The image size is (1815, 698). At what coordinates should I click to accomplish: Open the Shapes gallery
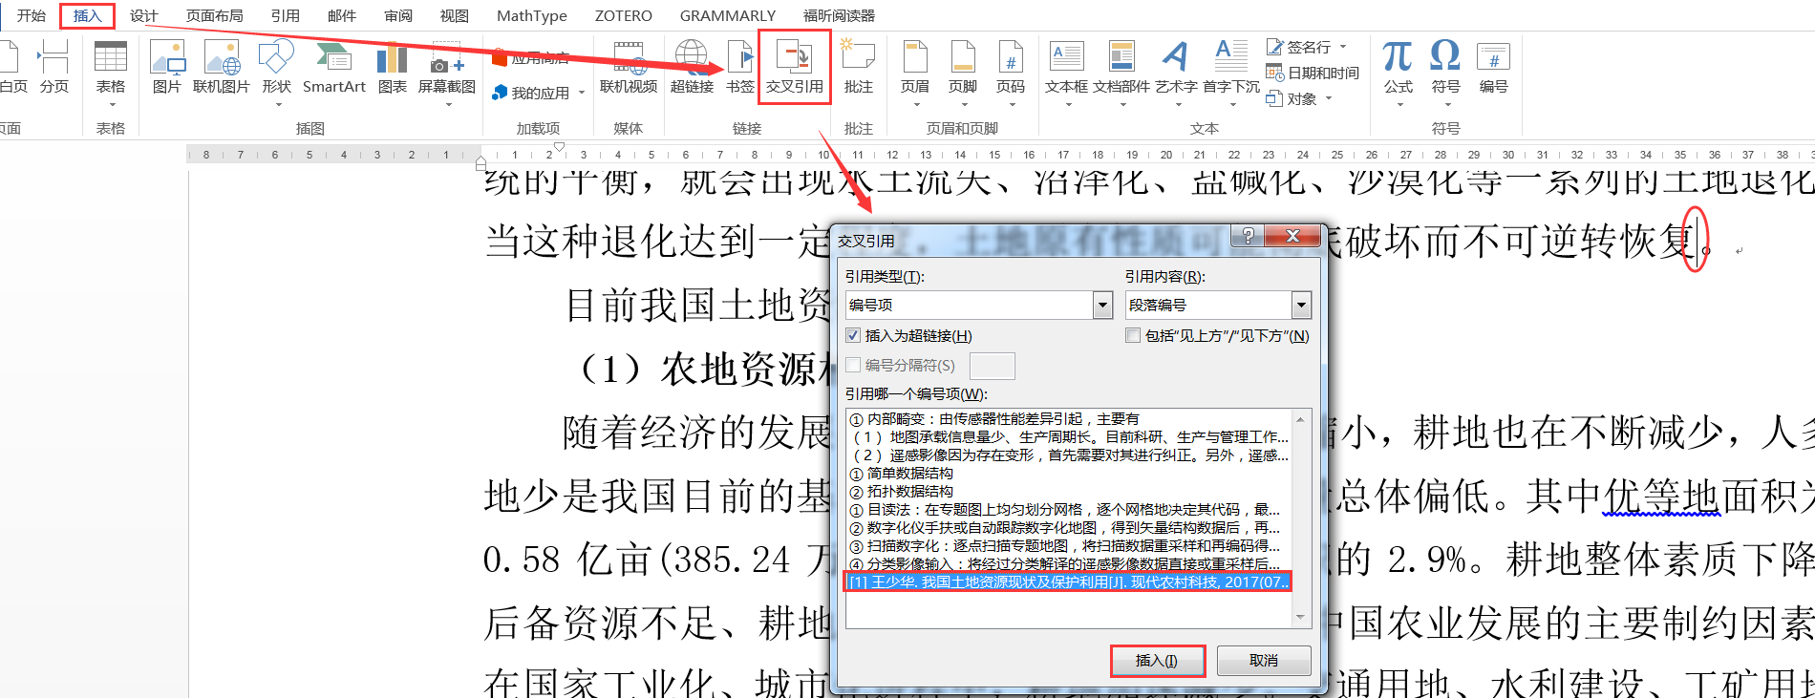coord(276,68)
